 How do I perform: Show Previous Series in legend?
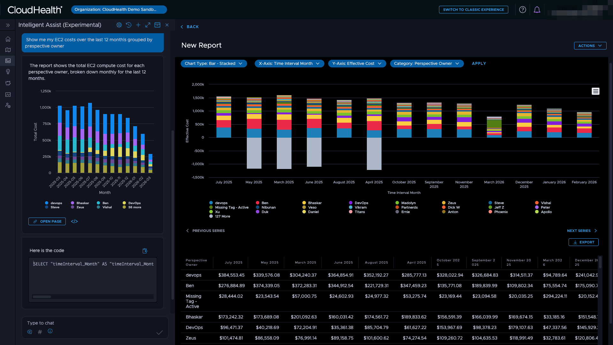[206, 231]
